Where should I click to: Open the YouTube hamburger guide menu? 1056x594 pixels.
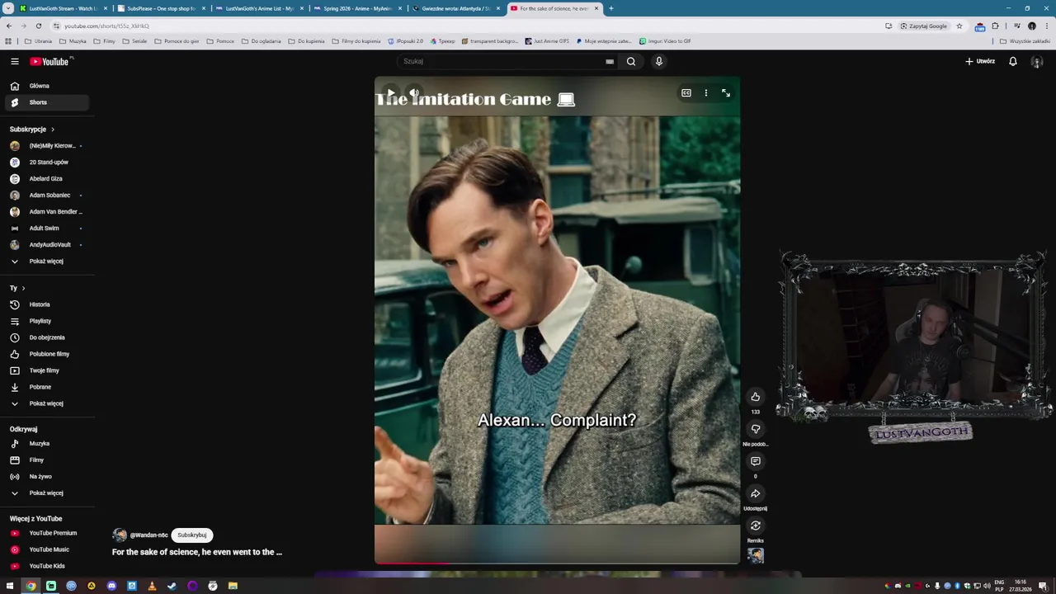tap(14, 61)
